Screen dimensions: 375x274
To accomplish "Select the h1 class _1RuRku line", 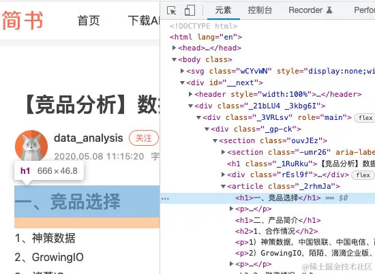I will pyautogui.click(x=301, y=164).
